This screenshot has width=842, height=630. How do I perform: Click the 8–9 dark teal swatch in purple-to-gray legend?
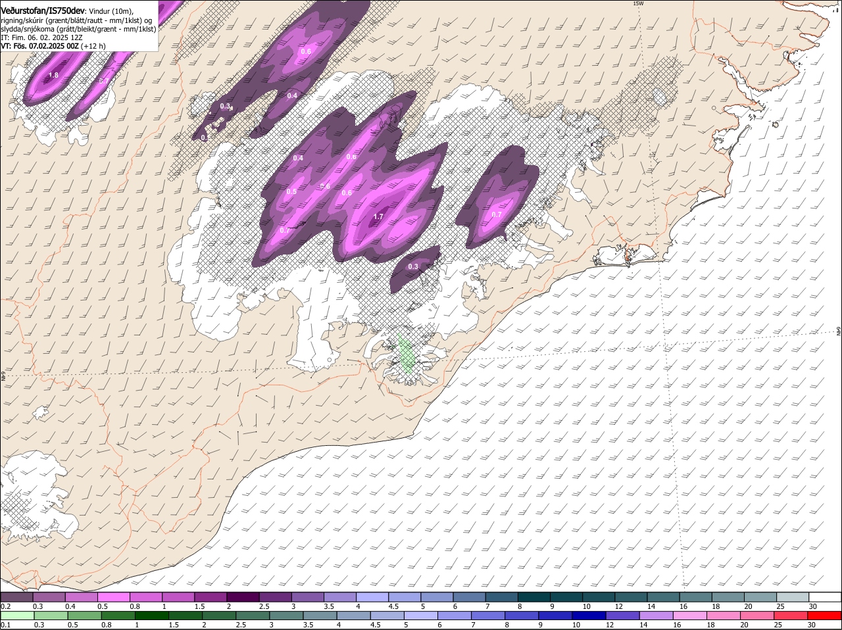(x=534, y=597)
